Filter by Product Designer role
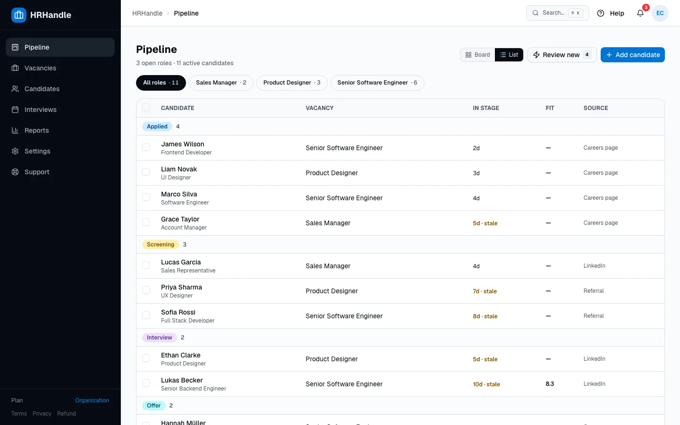Image resolution: width=680 pixels, height=425 pixels. click(x=292, y=83)
